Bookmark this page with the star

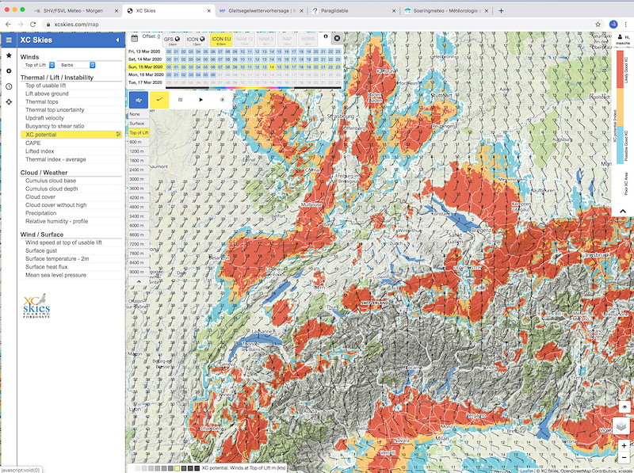tap(598, 25)
